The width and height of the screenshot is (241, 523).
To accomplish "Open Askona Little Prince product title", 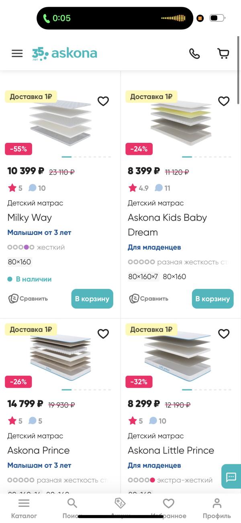I will pyautogui.click(x=171, y=450).
